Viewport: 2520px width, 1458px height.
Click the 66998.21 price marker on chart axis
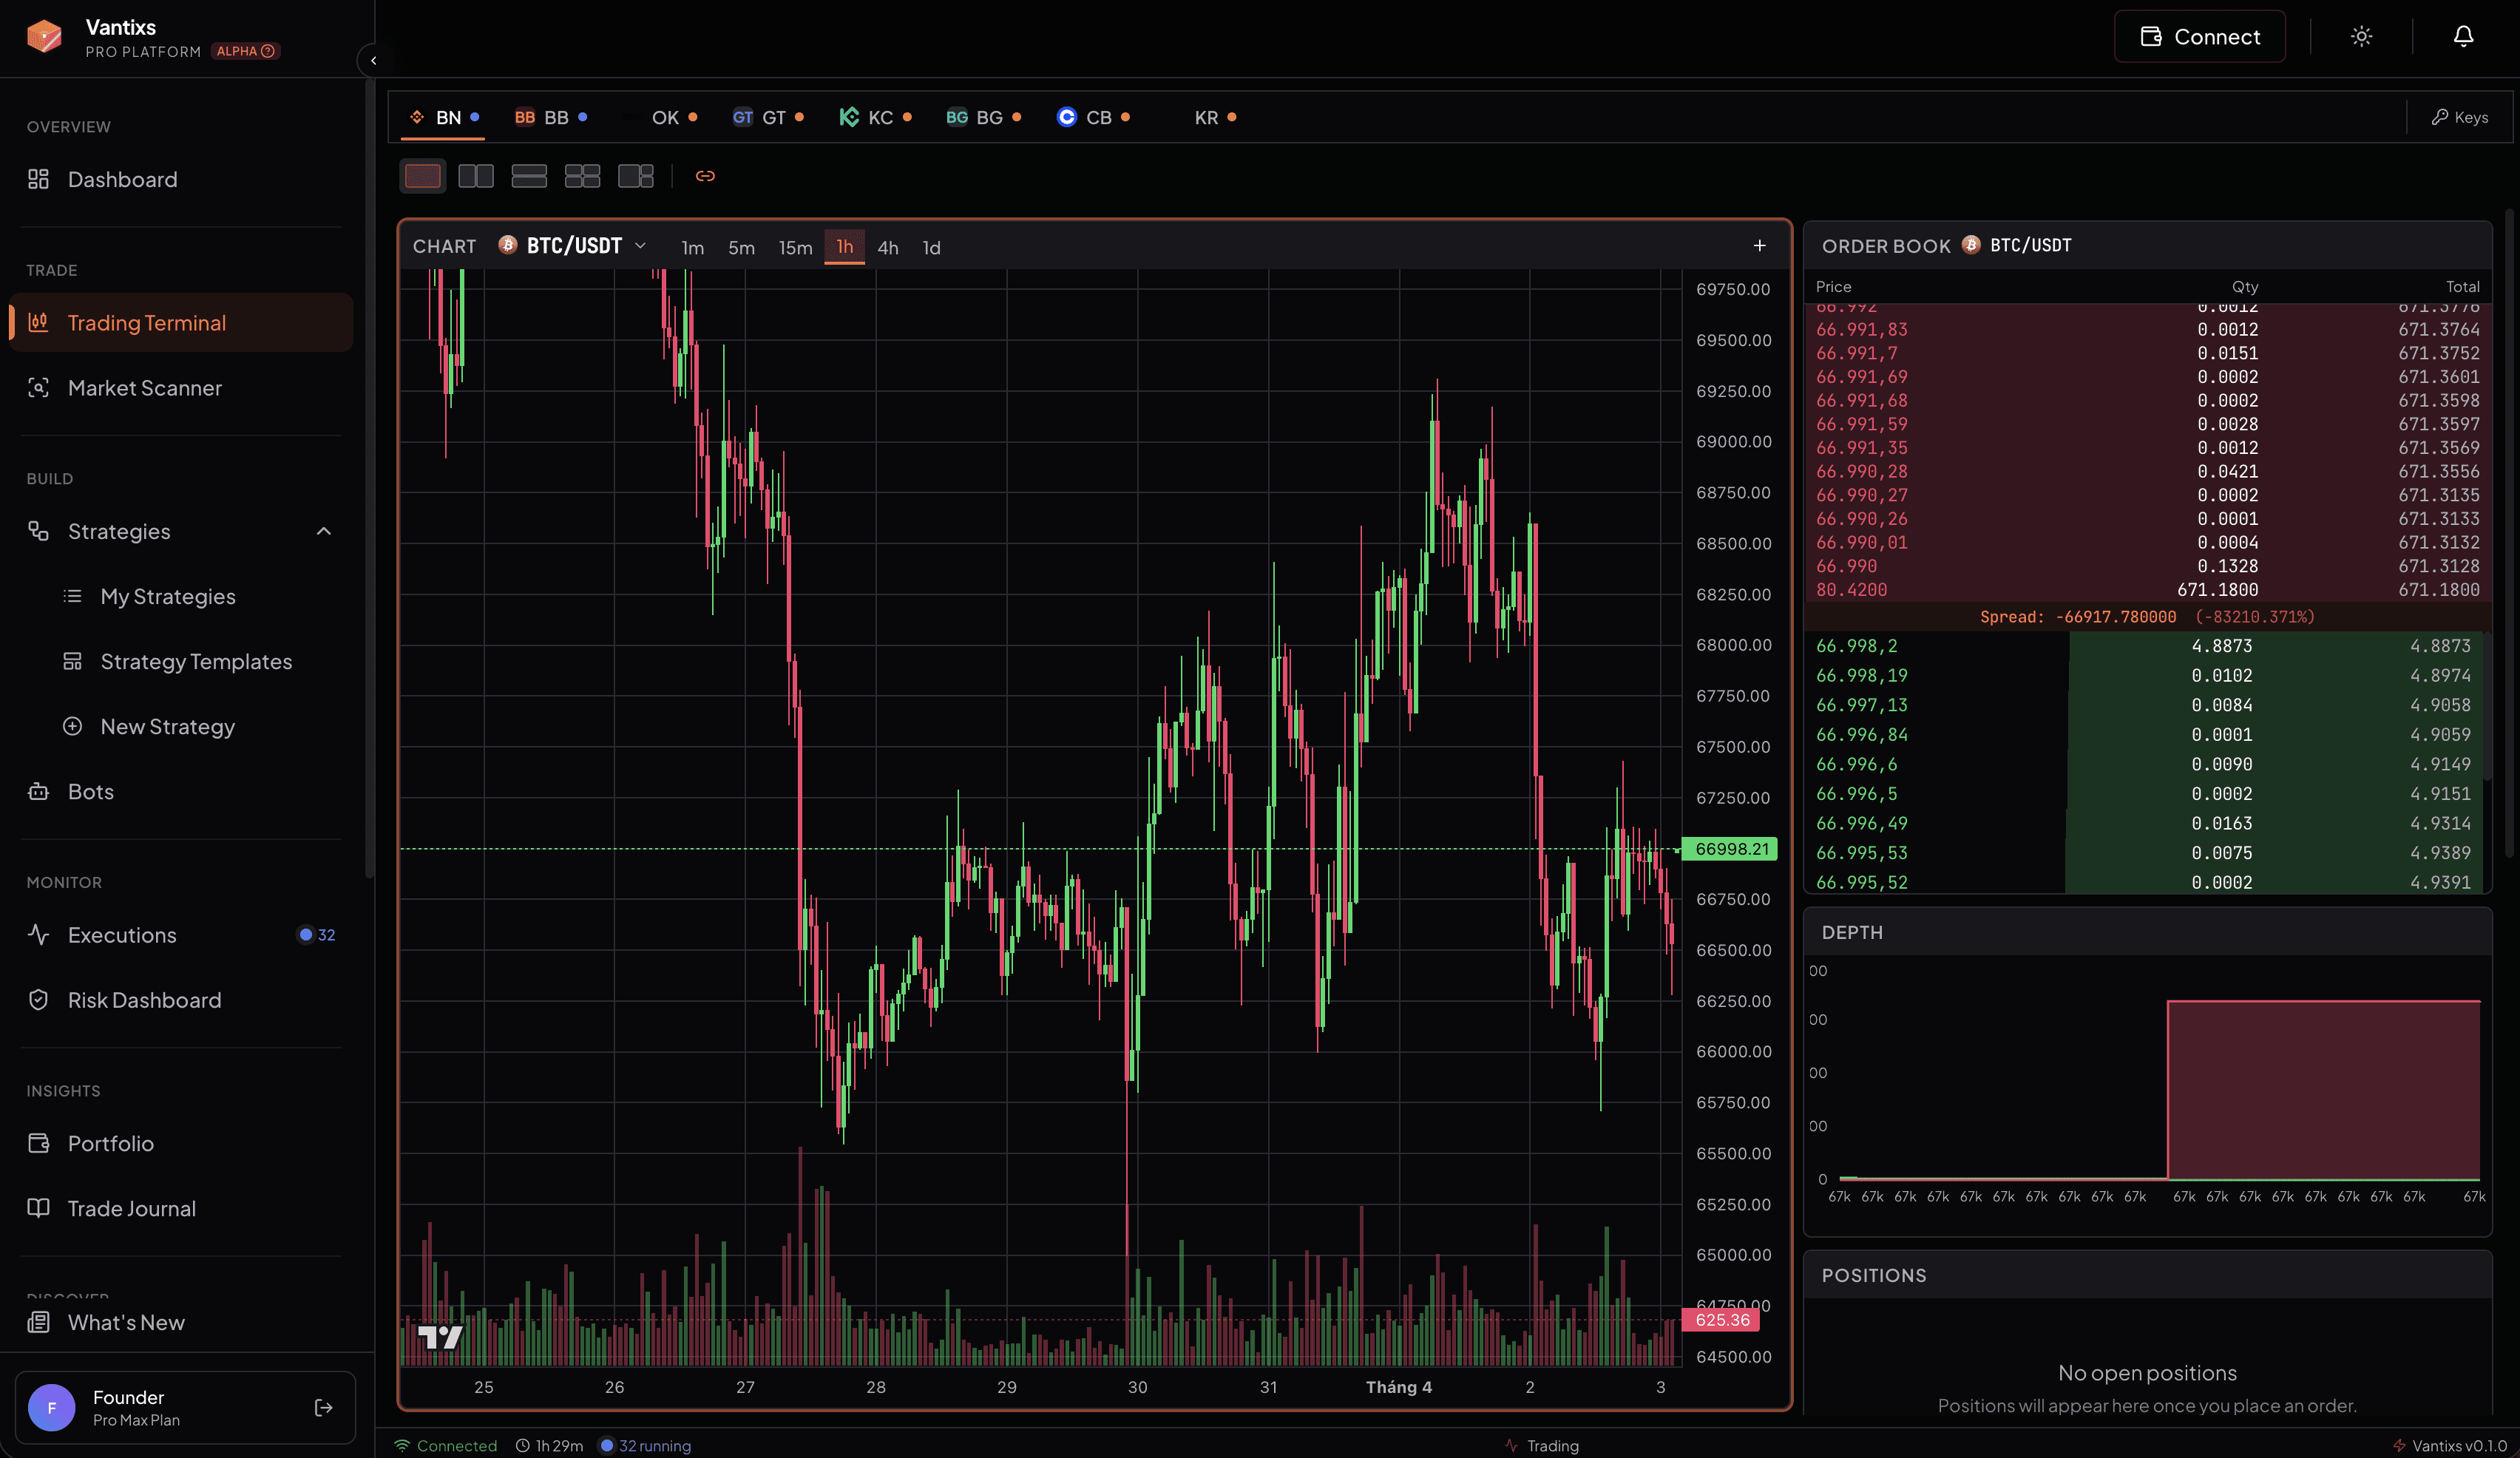pos(1731,849)
